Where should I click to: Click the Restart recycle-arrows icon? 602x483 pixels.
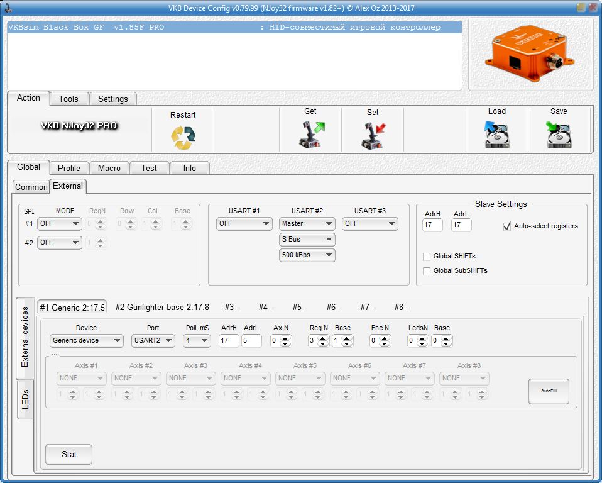(183, 137)
